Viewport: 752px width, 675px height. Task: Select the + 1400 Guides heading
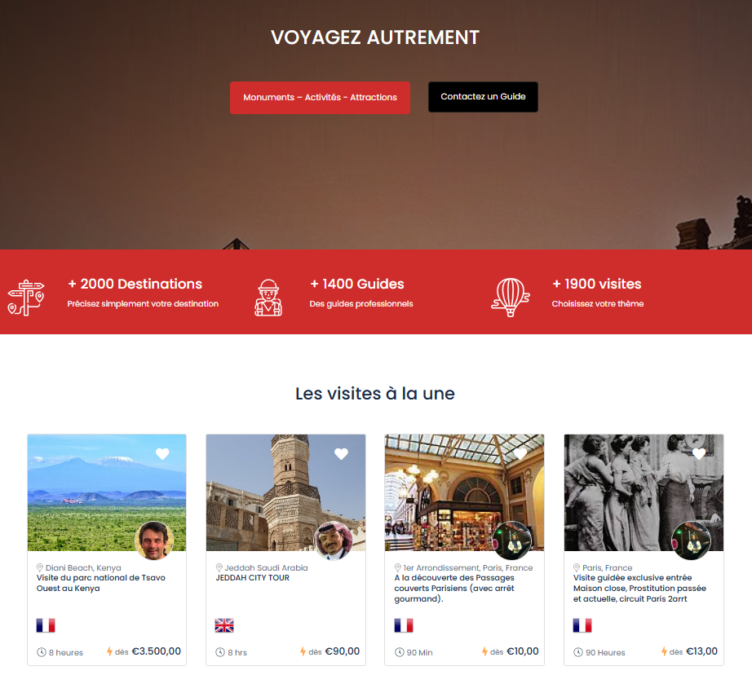[357, 284]
